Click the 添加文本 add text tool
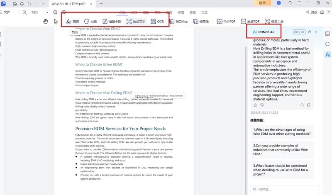Viewport: 332px width, 195px height. [136, 21]
